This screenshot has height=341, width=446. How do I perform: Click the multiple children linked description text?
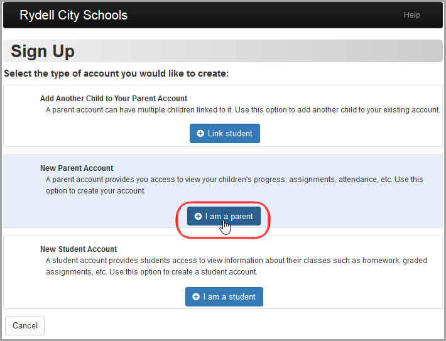click(243, 110)
